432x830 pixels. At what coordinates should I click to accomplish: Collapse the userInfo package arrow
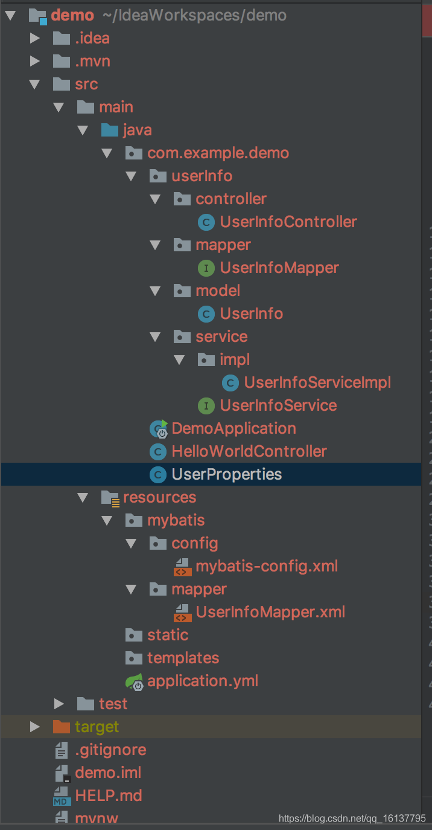[132, 176]
